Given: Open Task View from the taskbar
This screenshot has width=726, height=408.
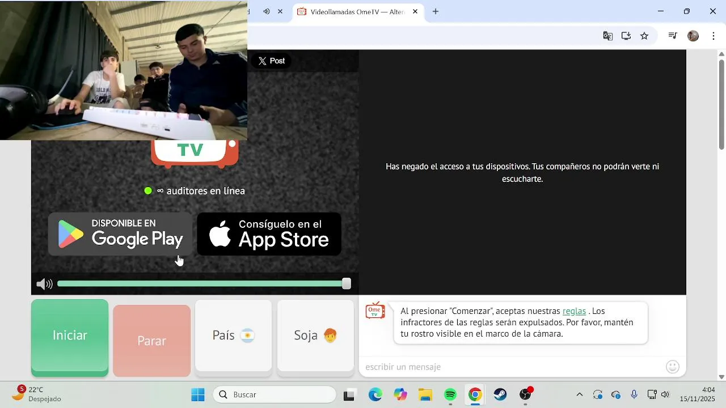Looking at the screenshot, I should click(349, 395).
